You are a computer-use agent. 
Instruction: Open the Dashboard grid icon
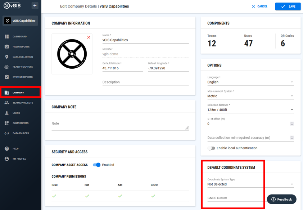(7, 36)
